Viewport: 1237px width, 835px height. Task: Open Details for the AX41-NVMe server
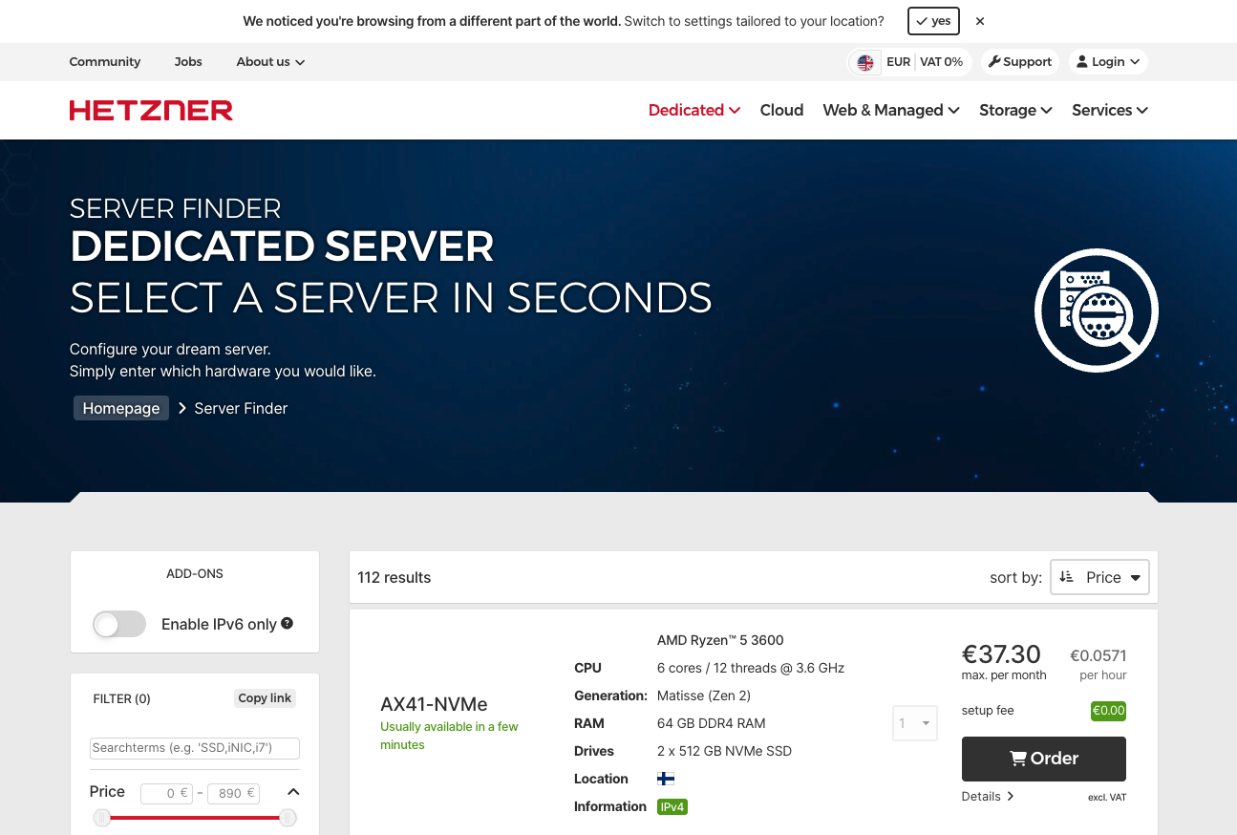tap(987, 796)
